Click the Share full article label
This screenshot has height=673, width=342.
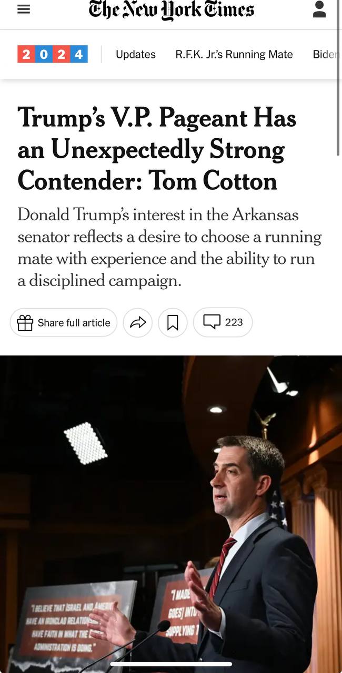tap(74, 323)
